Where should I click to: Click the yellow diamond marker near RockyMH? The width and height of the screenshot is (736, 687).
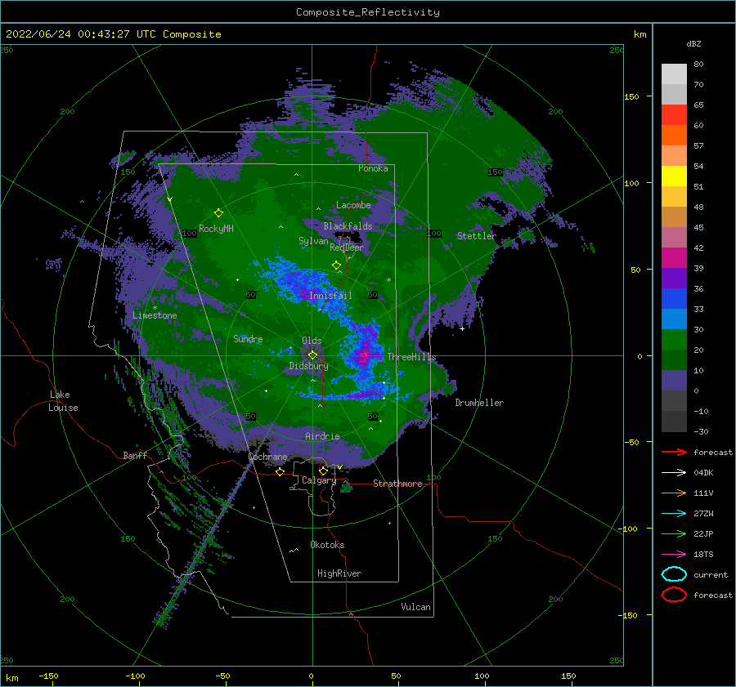coord(218,213)
